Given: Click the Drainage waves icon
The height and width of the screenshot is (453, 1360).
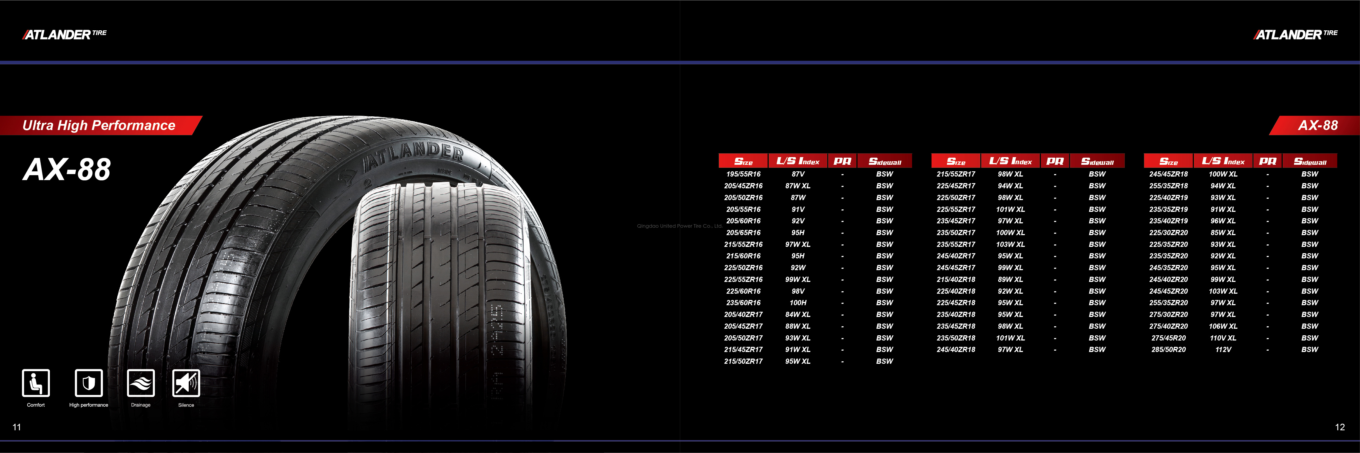Looking at the screenshot, I should [x=141, y=383].
